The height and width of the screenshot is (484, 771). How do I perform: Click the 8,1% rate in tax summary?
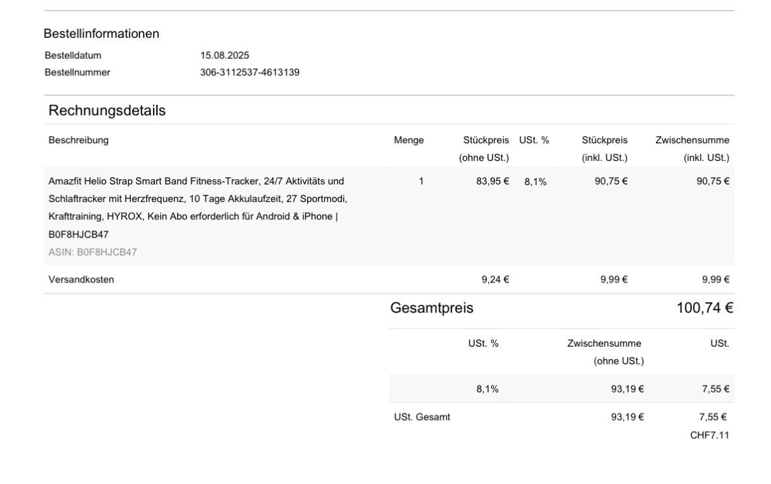point(487,389)
